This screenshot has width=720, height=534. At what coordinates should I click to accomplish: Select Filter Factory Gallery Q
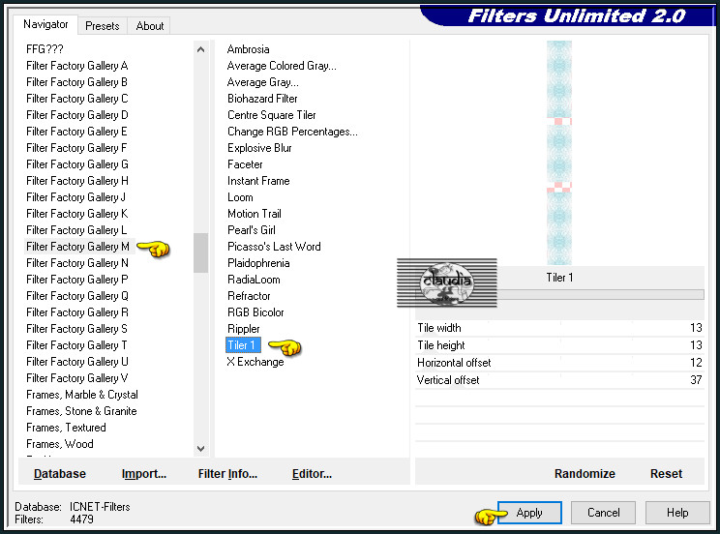click(x=77, y=296)
